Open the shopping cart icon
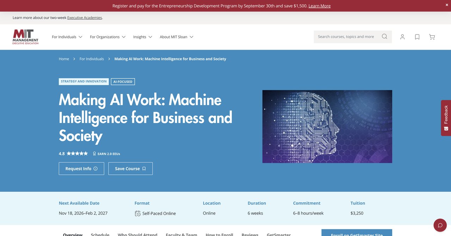This screenshot has height=236, width=451. click(x=432, y=37)
